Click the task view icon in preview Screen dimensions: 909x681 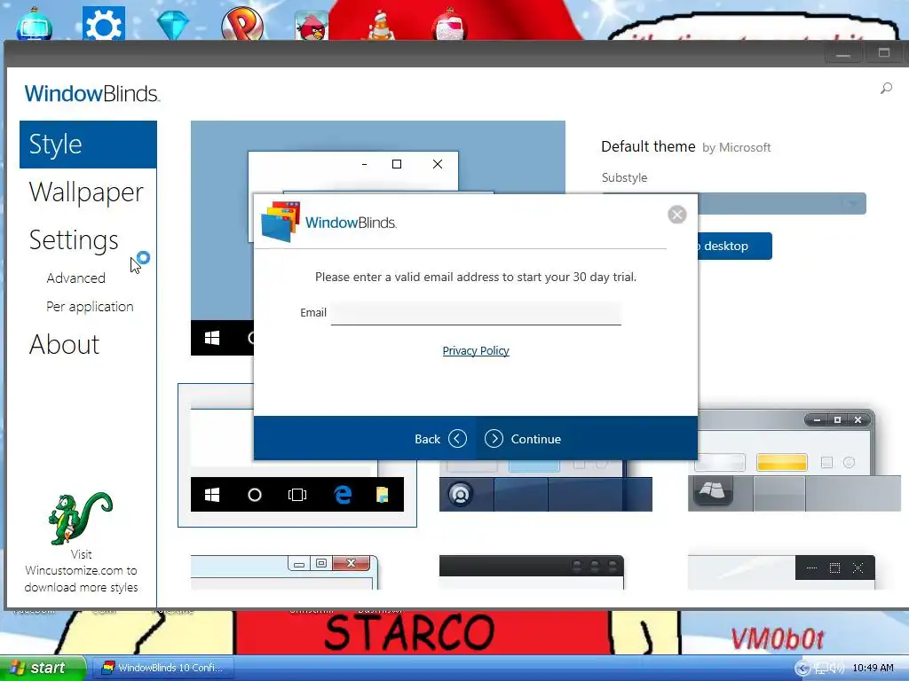tap(297, 495)
